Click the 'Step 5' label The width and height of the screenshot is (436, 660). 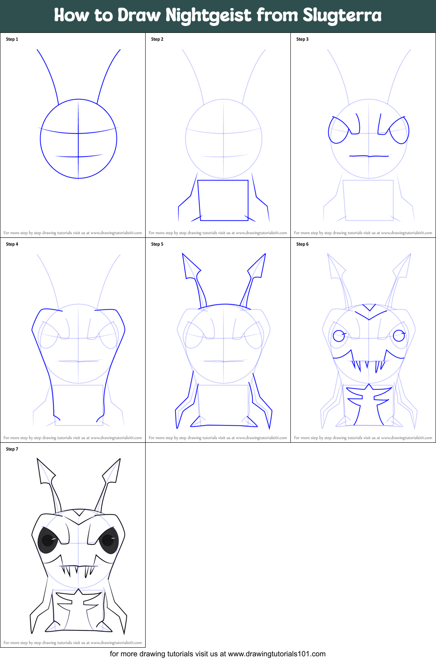(157, 244)
